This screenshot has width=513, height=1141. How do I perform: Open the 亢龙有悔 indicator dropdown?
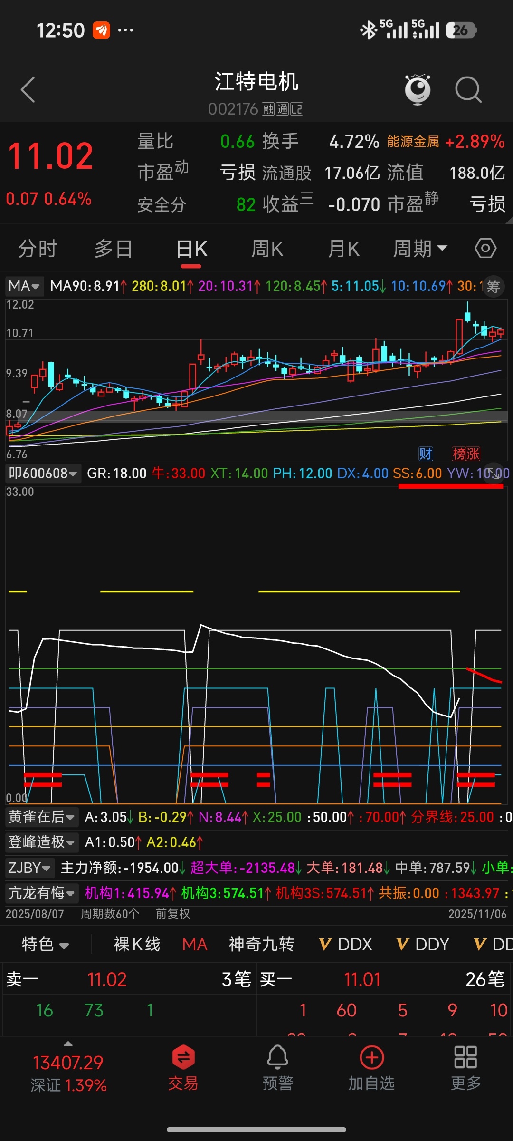pyautogui.click(x=42, y=893)
